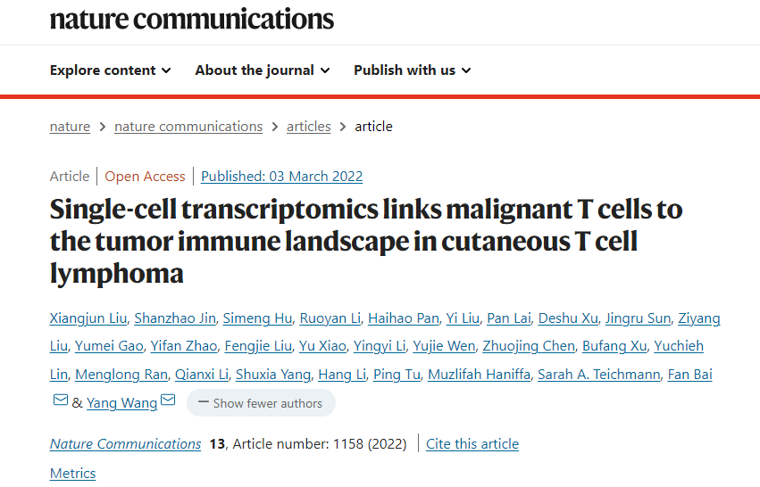Open the About the journal dropdown
The width and height of the screenshot is (760, 487).
click(x=263, y=70)
